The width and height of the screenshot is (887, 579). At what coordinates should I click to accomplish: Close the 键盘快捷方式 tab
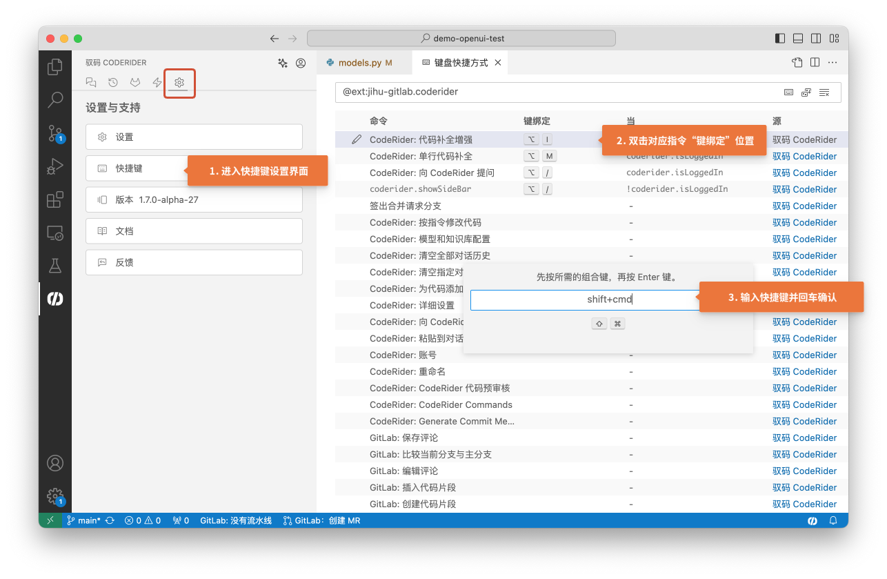[498, 63]
